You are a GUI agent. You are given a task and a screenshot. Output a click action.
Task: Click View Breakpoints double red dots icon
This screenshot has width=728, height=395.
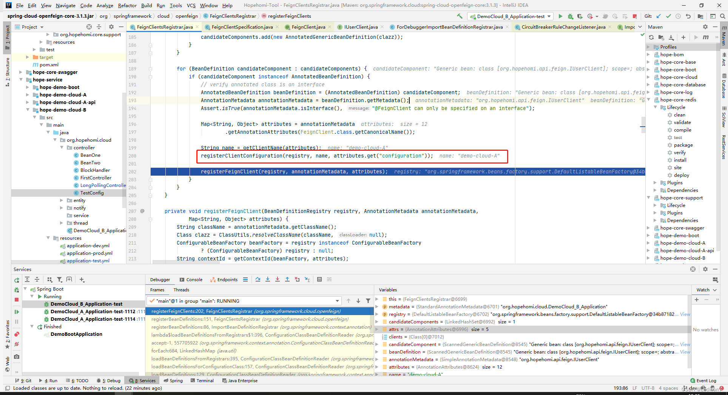point(17,334)
